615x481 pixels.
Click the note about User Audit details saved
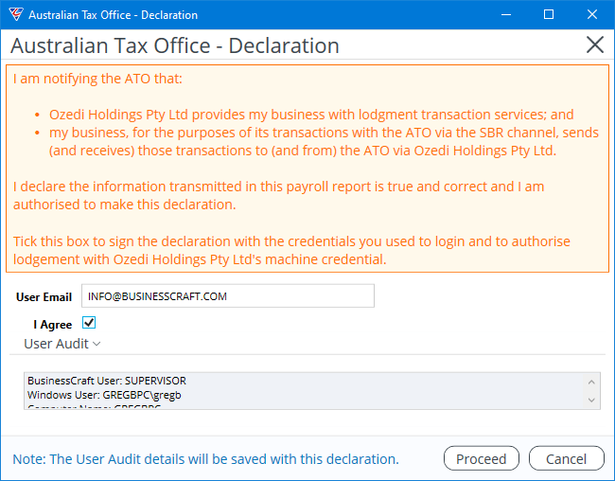pyautogui.click(x=205, y=459)
